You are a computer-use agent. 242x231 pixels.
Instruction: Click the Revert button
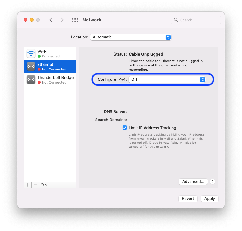pyautogui.click(x=188, y=199)
